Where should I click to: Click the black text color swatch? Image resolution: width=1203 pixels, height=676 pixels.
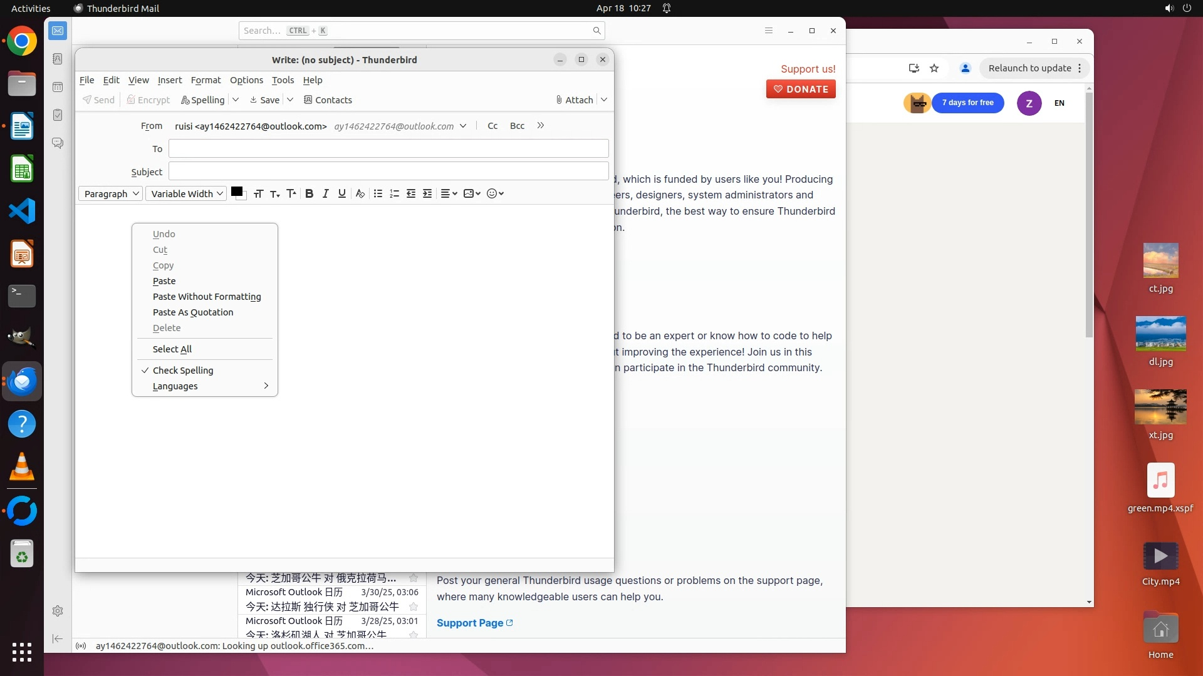click(x=236, y=192)
